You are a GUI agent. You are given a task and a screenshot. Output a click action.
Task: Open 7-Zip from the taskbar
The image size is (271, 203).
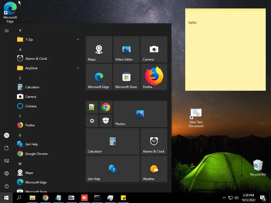coord(71,198)
